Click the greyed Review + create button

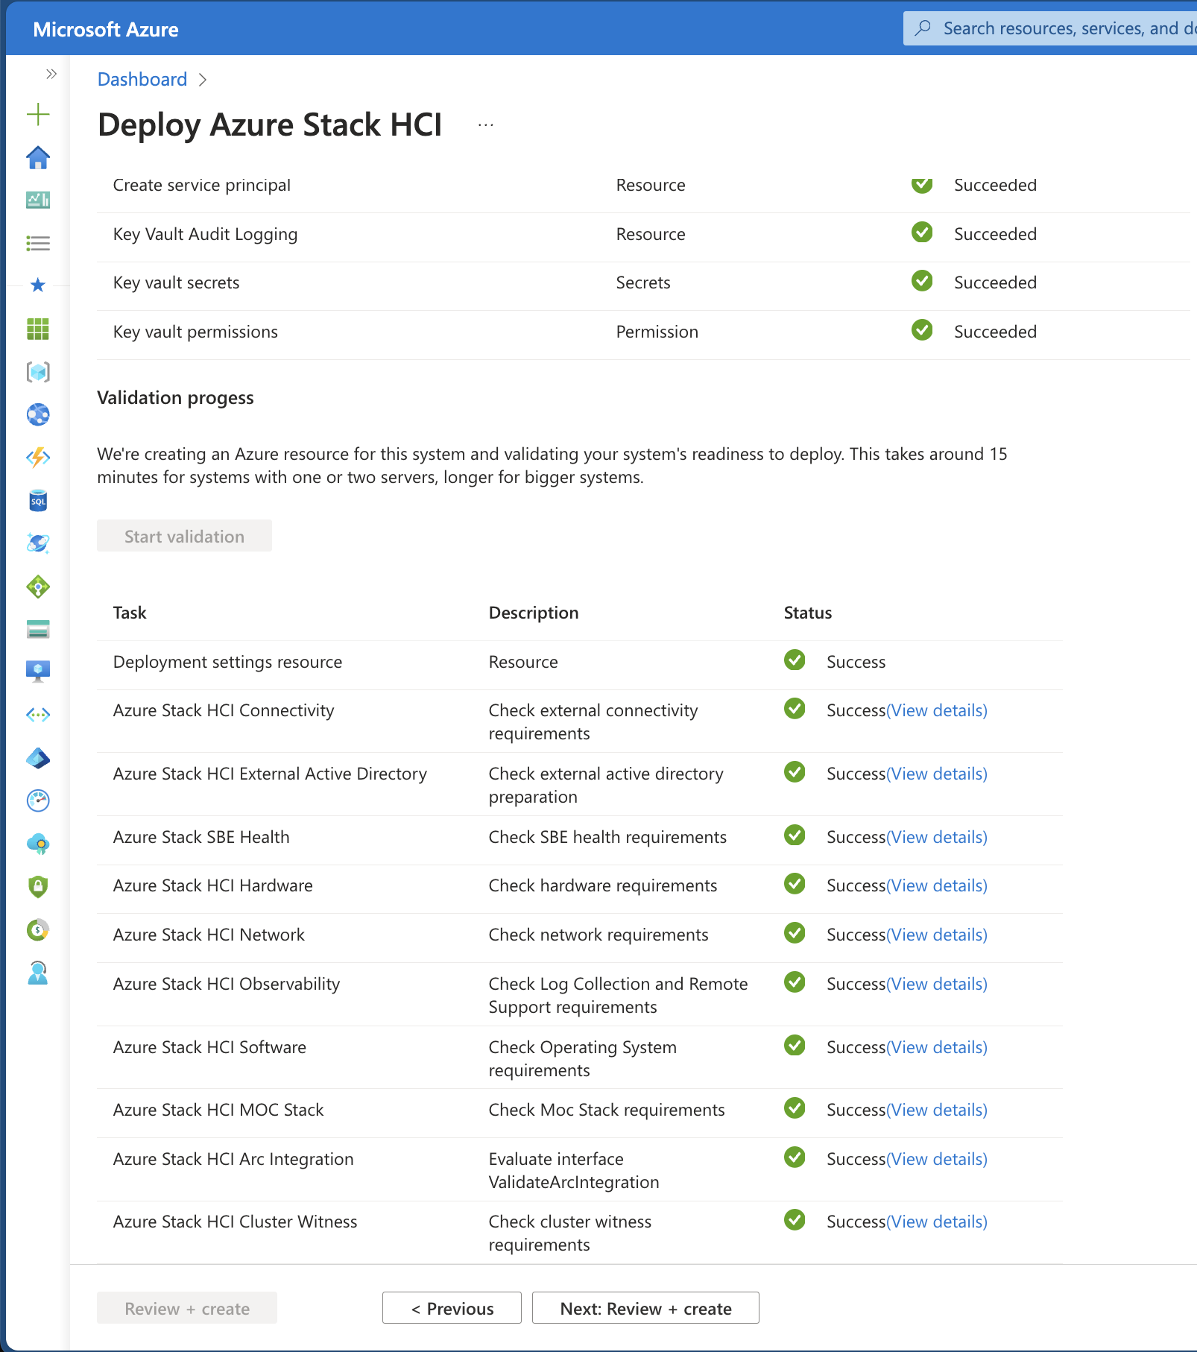click(187, 1308)
